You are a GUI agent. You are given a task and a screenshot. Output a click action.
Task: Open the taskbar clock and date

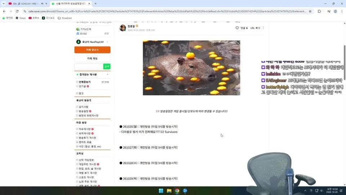point(332,191)
